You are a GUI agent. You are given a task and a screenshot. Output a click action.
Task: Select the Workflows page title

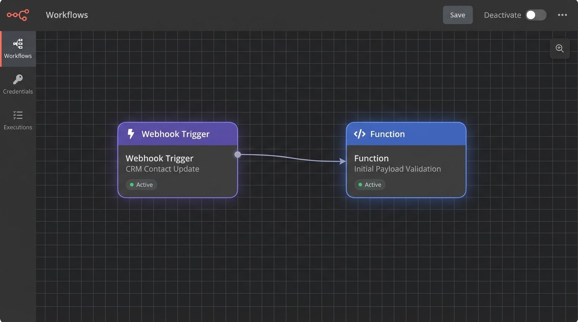click(x=66, y=15)
